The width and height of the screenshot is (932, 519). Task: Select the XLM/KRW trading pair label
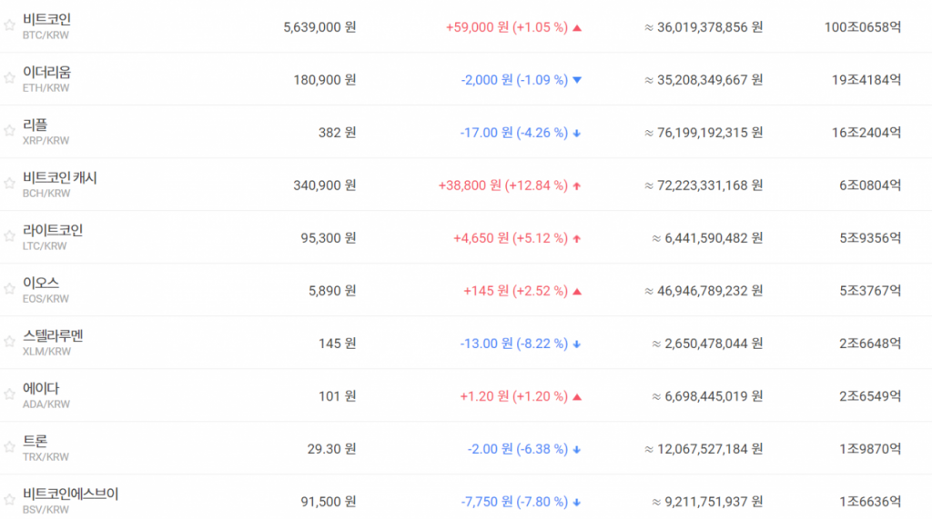tap(46, 352)
